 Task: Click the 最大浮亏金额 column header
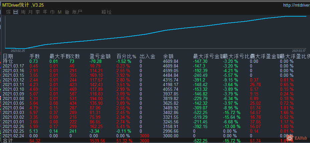208,57
